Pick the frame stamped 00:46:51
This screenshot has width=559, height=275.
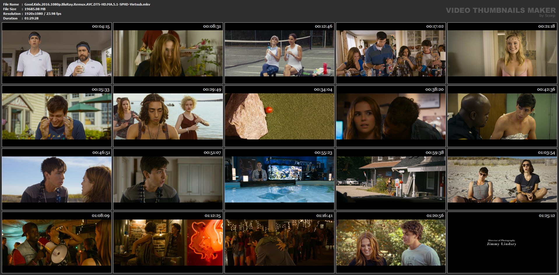coord(57,179)
